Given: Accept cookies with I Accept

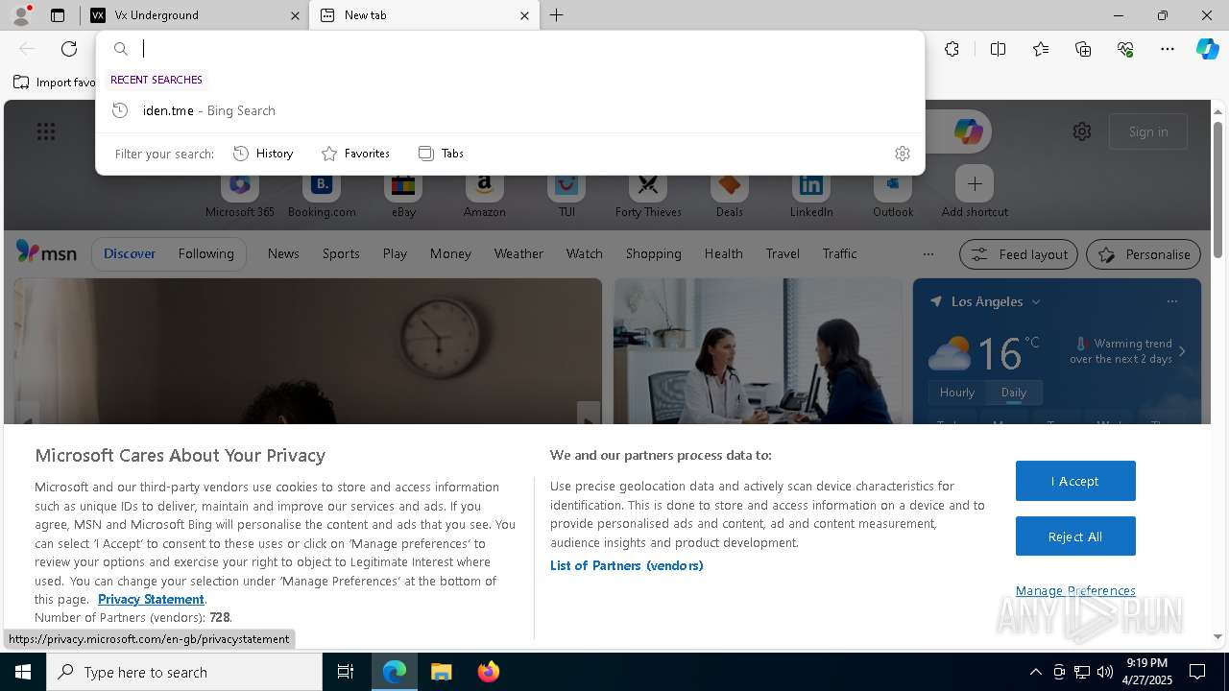Looking at the screenshot, I should [x=1075, y=481].
